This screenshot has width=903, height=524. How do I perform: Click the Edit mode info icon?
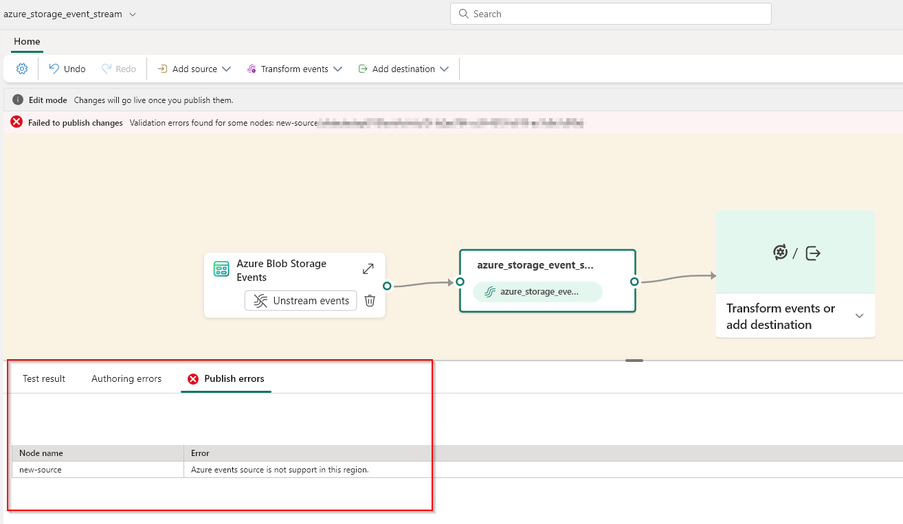tap(18, 100)
